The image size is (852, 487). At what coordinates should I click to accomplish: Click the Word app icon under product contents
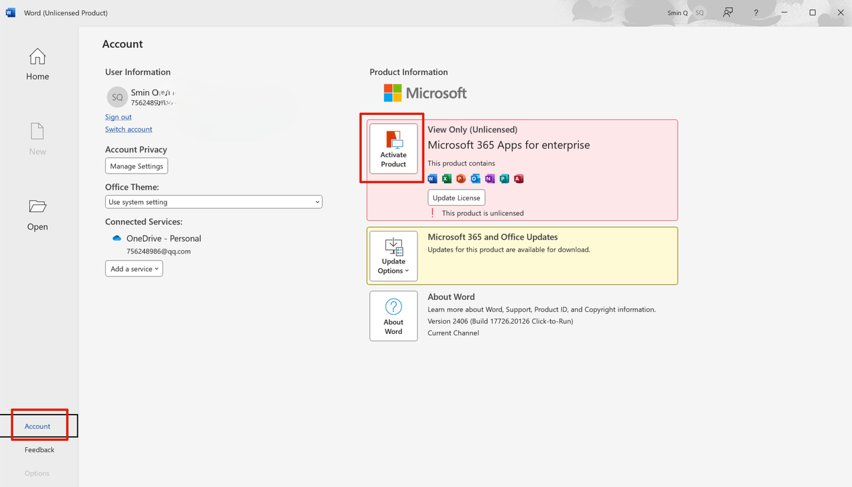(x=432, y=178)
